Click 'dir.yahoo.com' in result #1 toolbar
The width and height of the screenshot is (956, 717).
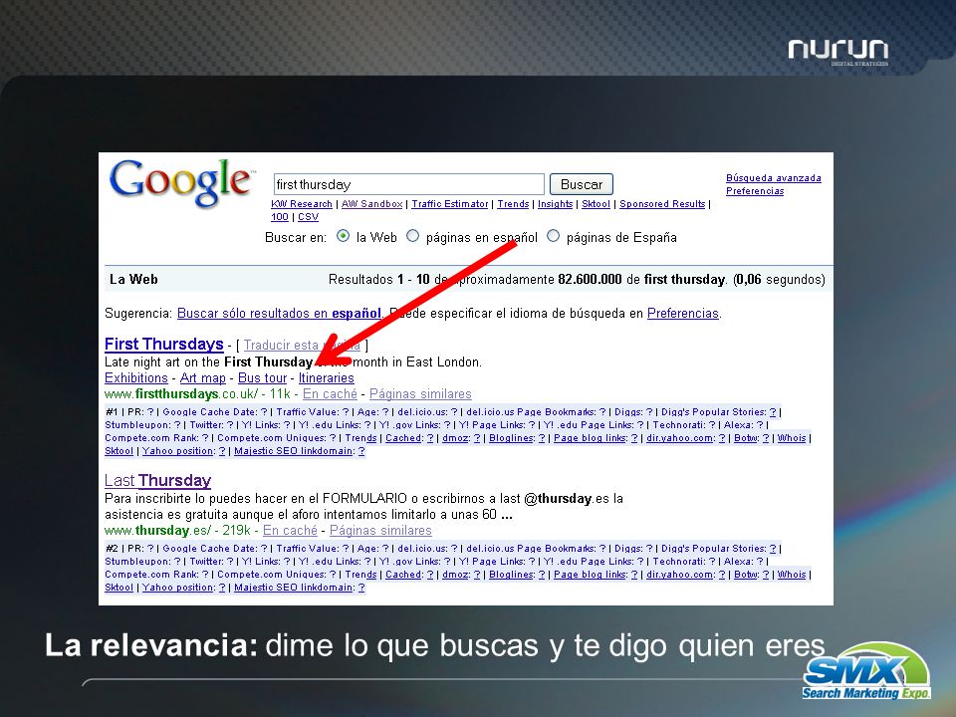coord(680,438)
